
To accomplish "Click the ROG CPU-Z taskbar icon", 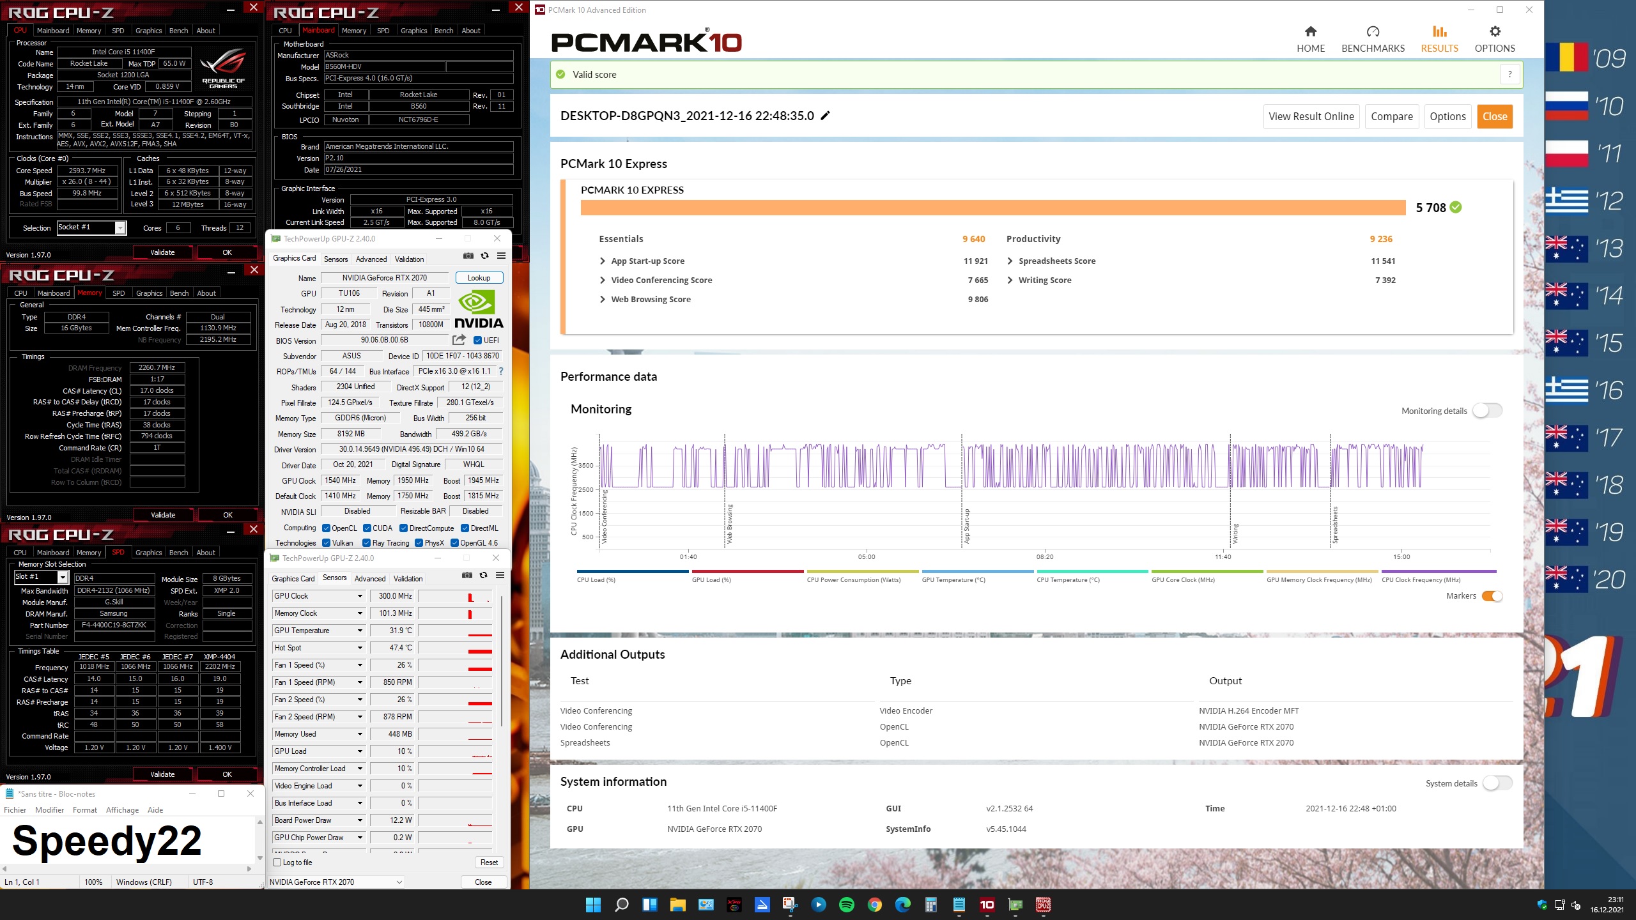I will [1044, 905].
